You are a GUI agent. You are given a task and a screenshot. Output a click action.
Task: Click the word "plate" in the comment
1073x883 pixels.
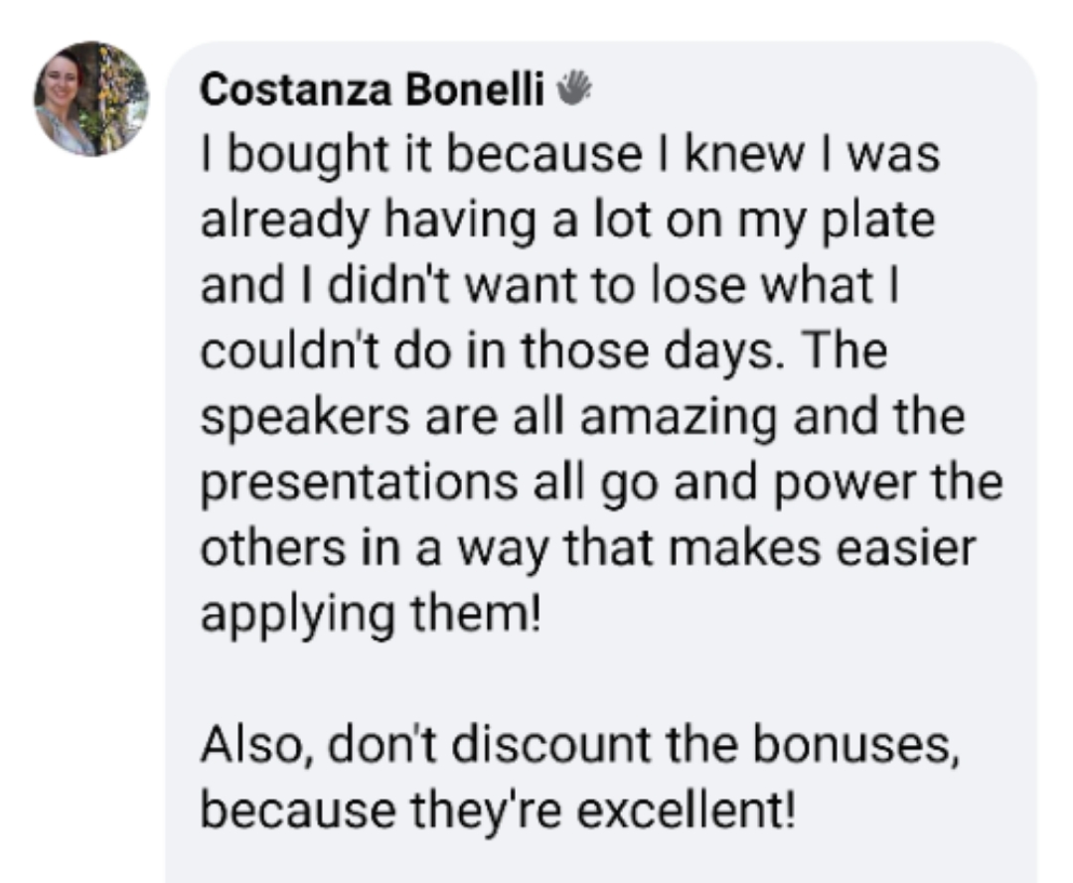pyautogui.click(x=886, y=221)
